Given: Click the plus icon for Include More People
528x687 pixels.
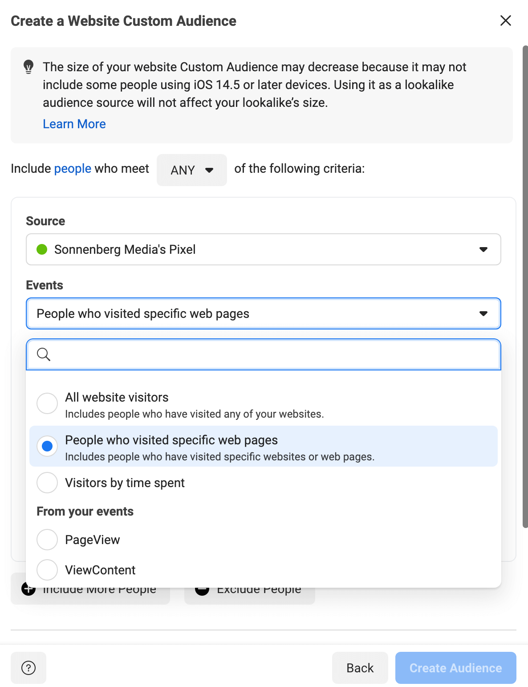Looking at the screenshot, I should tap(28, 589).
